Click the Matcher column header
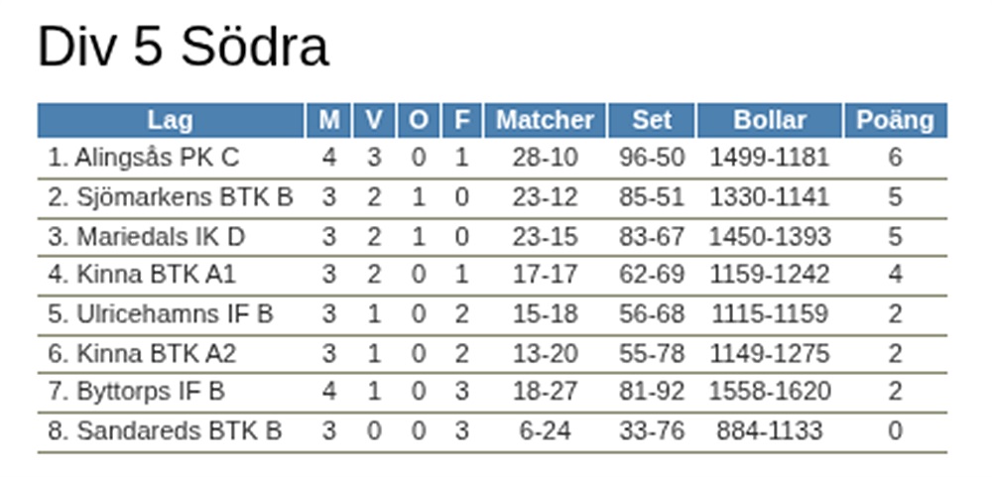Viewport: 992px width, 477px height. (545, 120)
